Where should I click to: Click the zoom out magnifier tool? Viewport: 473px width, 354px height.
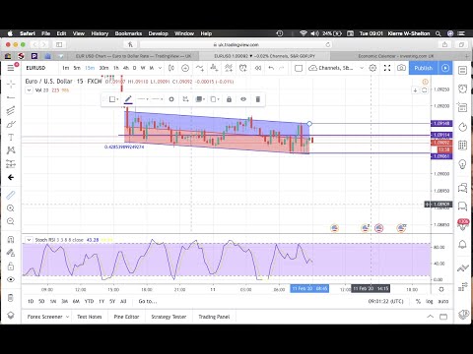tap(11, 221)
